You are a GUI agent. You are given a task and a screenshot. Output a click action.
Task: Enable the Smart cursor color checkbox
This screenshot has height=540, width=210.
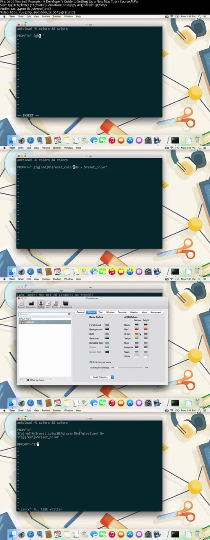91,362
